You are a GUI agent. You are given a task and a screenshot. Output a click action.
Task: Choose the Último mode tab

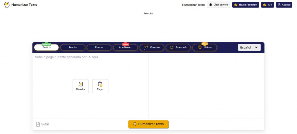click(204, 47)
